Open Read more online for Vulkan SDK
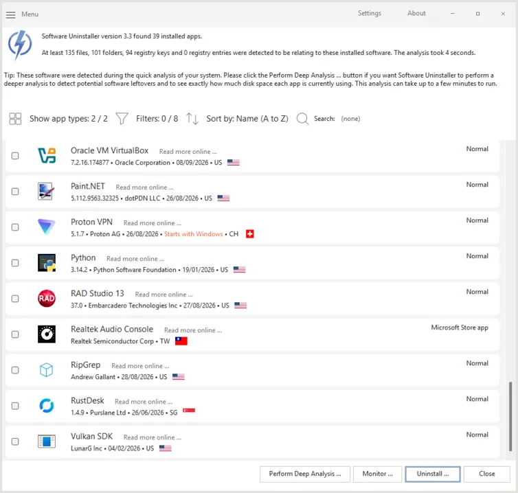The height and width of the screenshot is (493, 518). point(153,437)
